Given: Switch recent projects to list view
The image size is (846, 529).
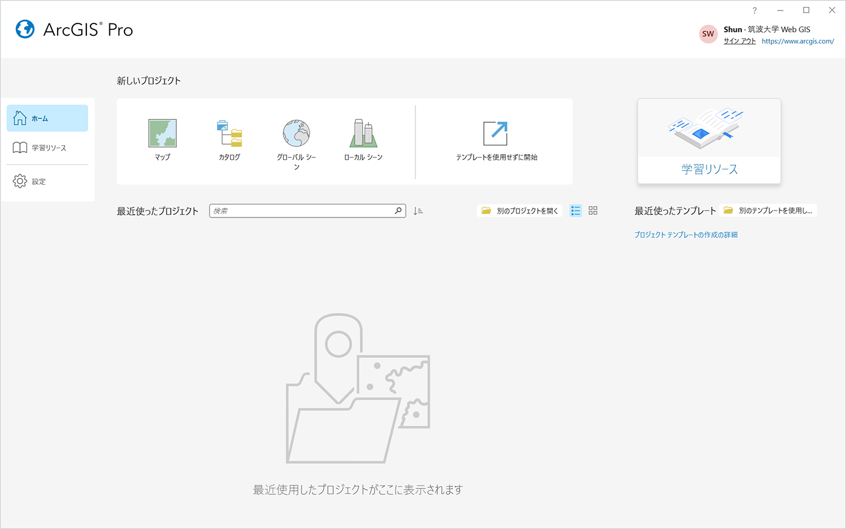Looking at the screenshot, I should tap(576, 210).
